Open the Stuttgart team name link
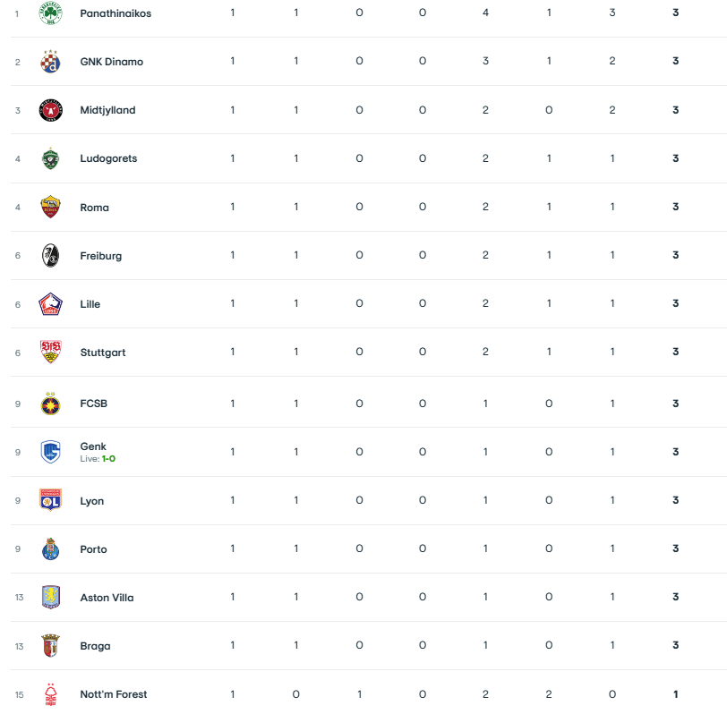This screenshot has height=714, width=727. (x=103, y=353)
